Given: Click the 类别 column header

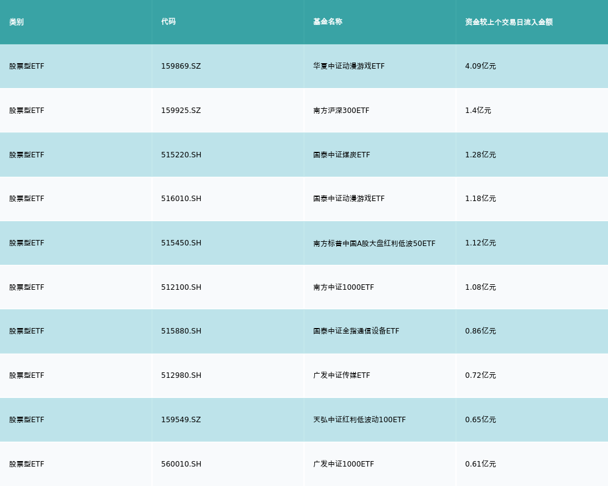Looking at the screenshot, I should coord(16,22).
